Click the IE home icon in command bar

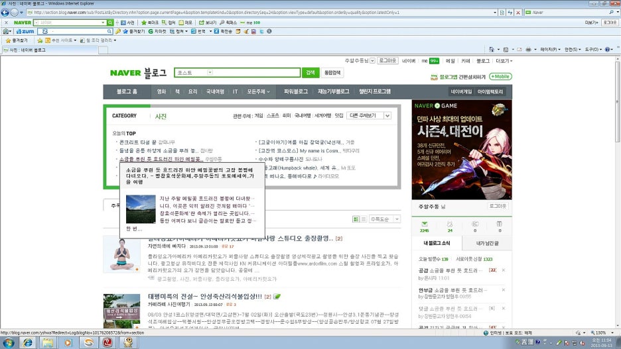[x=492, y=50]
